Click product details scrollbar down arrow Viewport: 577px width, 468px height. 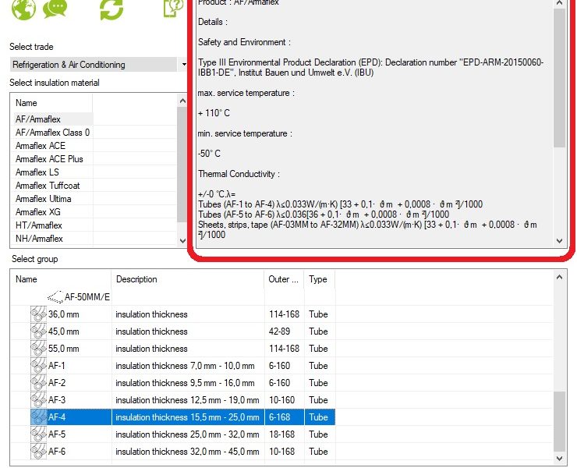[559, 241]
